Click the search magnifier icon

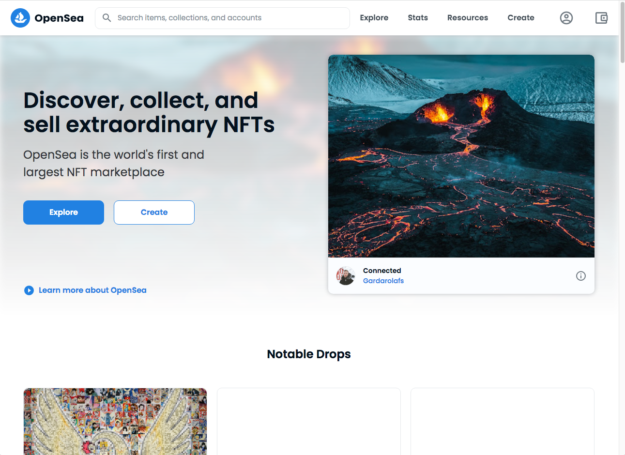point(107,18)
